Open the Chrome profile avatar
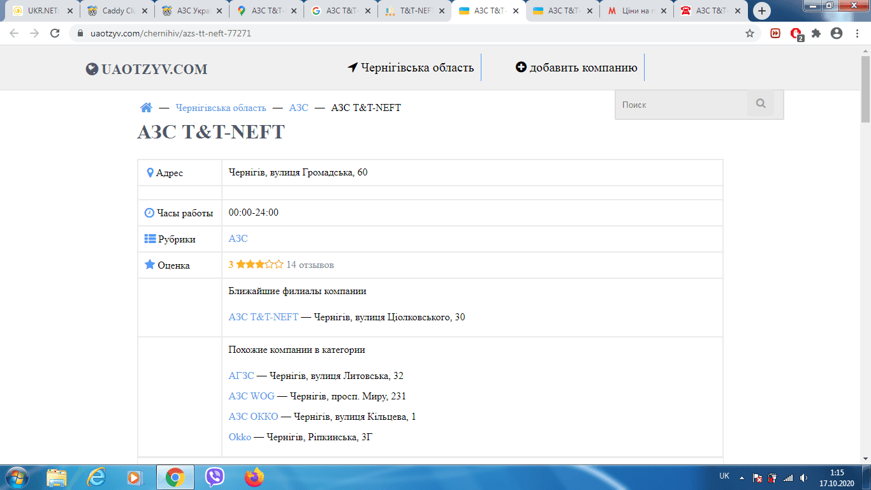 tap(837, 33)
